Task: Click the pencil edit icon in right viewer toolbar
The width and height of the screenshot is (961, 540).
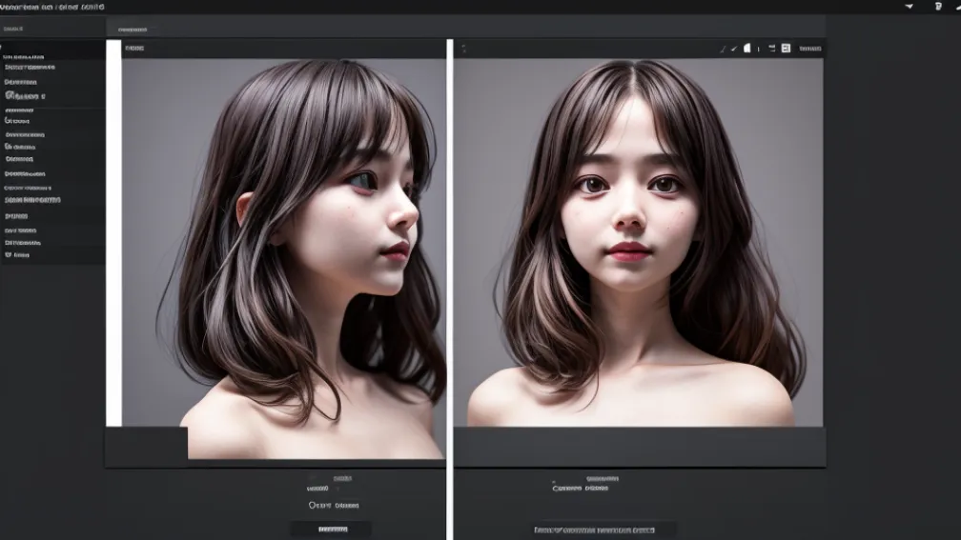Action: tap(722, 48)
